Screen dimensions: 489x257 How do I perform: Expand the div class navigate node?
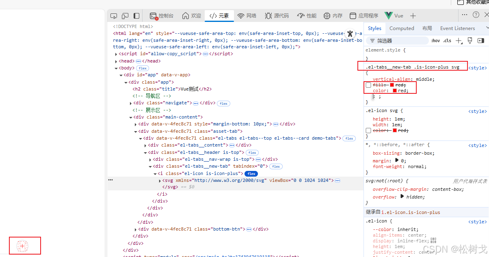131,103
